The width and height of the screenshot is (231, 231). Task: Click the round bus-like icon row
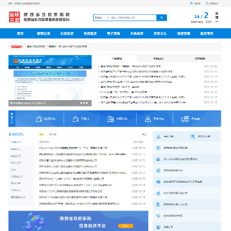[x=187, y=182]
